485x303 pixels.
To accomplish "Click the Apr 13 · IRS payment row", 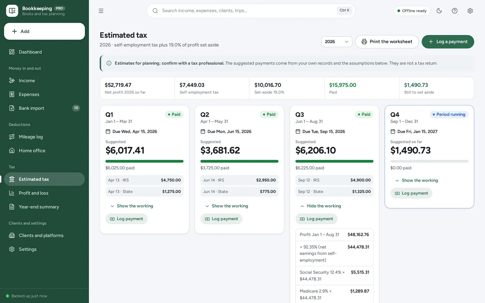I will [144, 180].
